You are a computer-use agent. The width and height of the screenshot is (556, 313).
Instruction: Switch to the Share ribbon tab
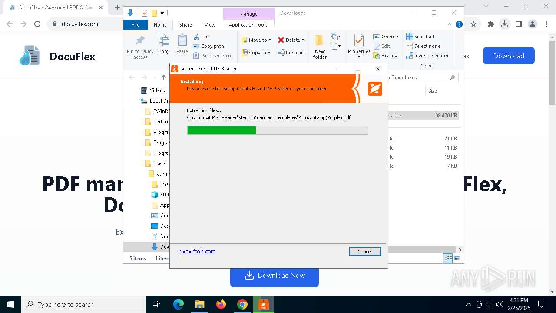[x=185, y=25]
